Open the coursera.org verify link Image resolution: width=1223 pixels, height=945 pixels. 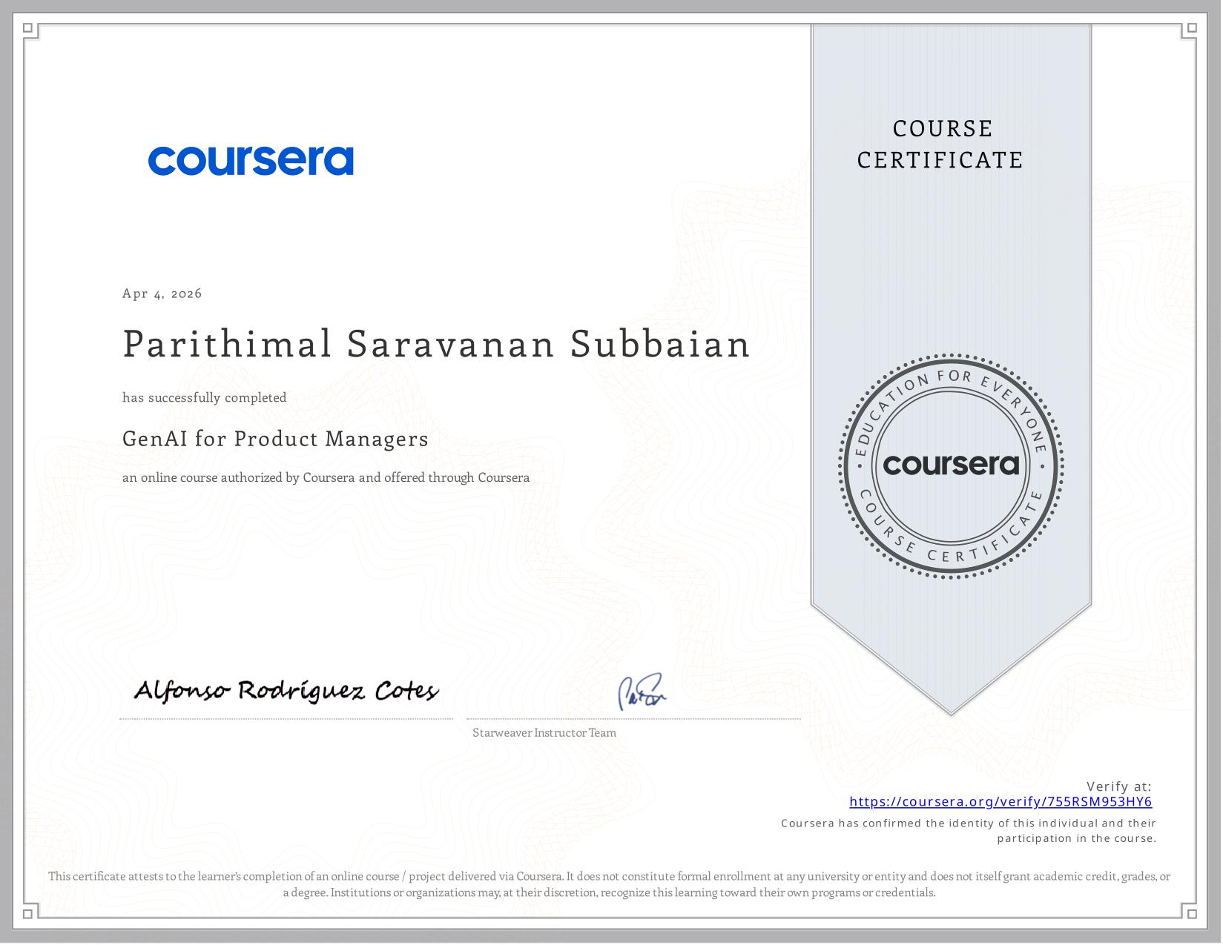coord(1000,802)
